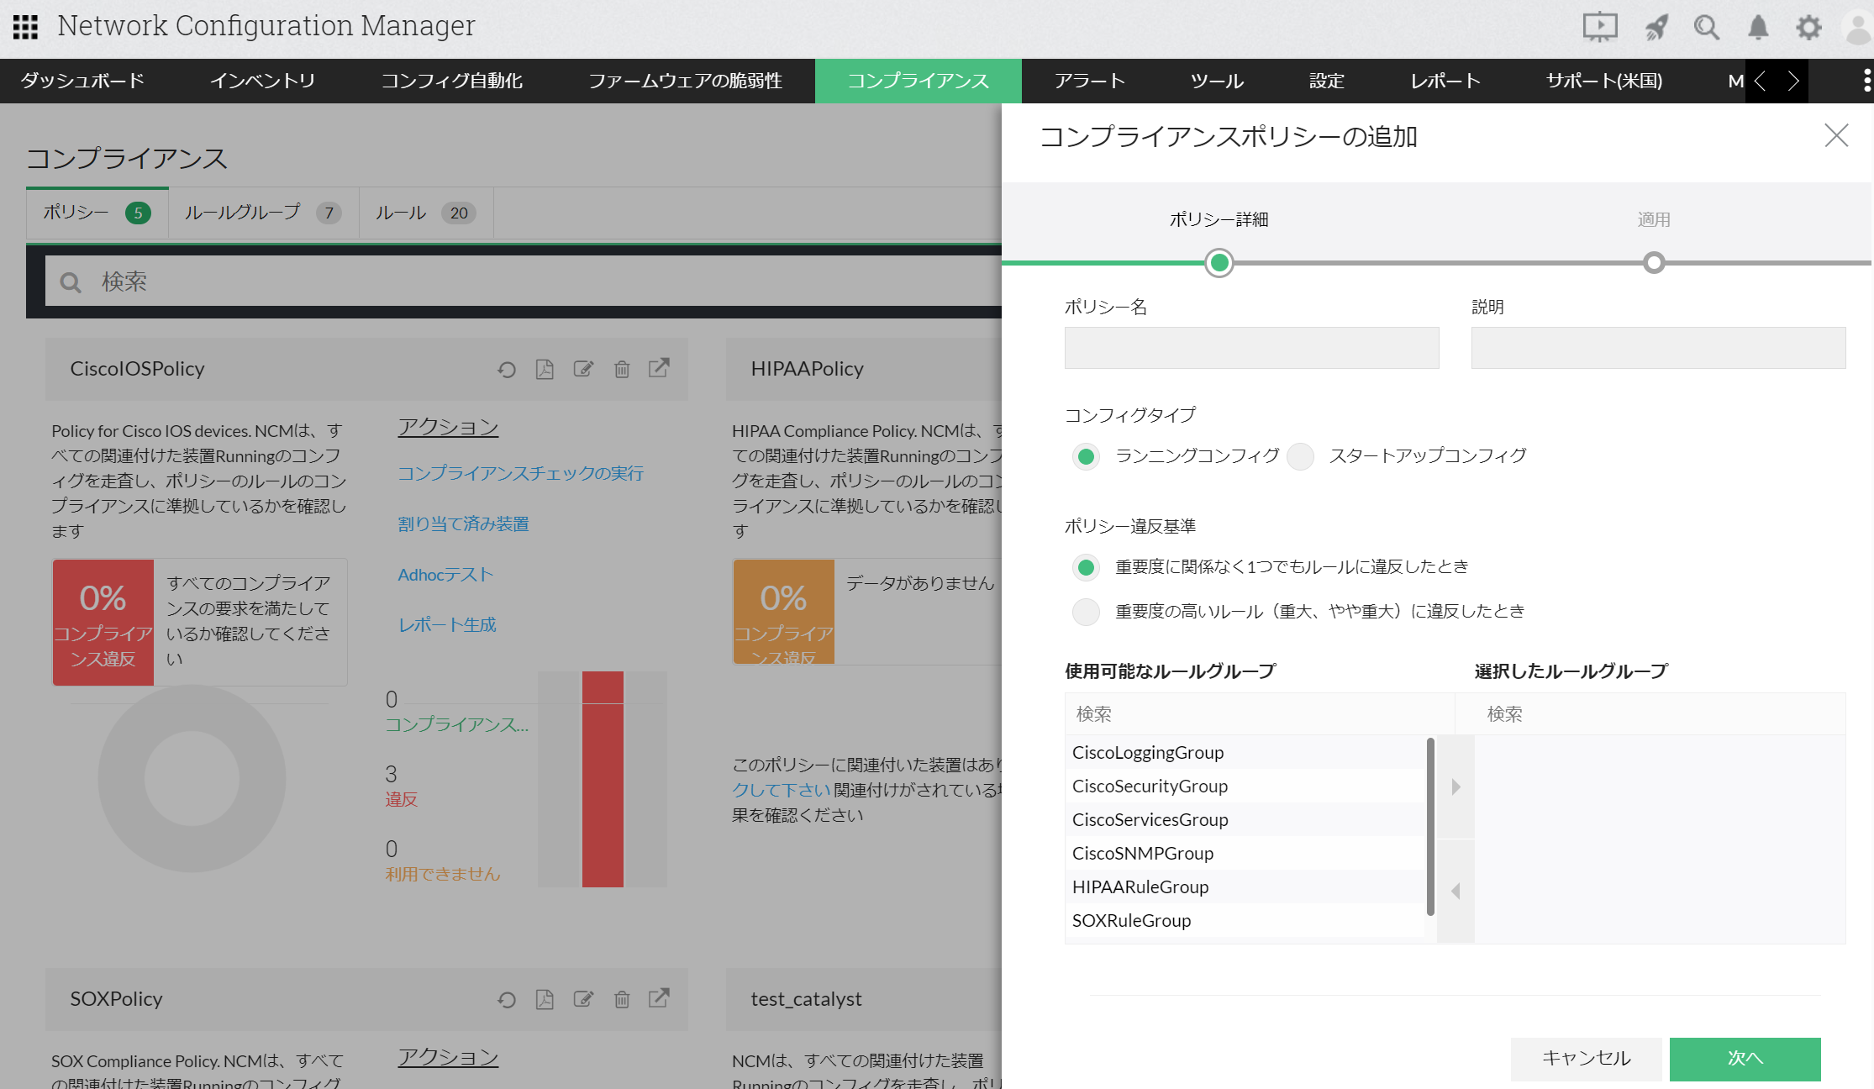The height and width of the screenshot is (1089, 1874).
Task: Click the presentation screen icon in header
Action: click(1599, 27)
